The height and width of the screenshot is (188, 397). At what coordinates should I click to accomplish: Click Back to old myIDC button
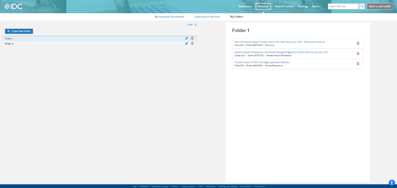click(380, 6)
